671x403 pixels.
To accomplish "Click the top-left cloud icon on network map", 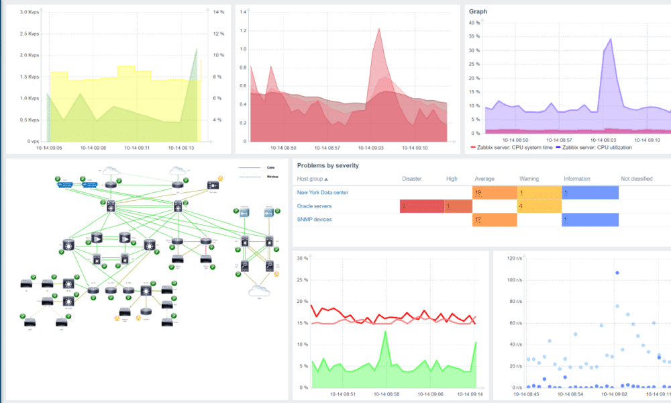I will point(111,171).
